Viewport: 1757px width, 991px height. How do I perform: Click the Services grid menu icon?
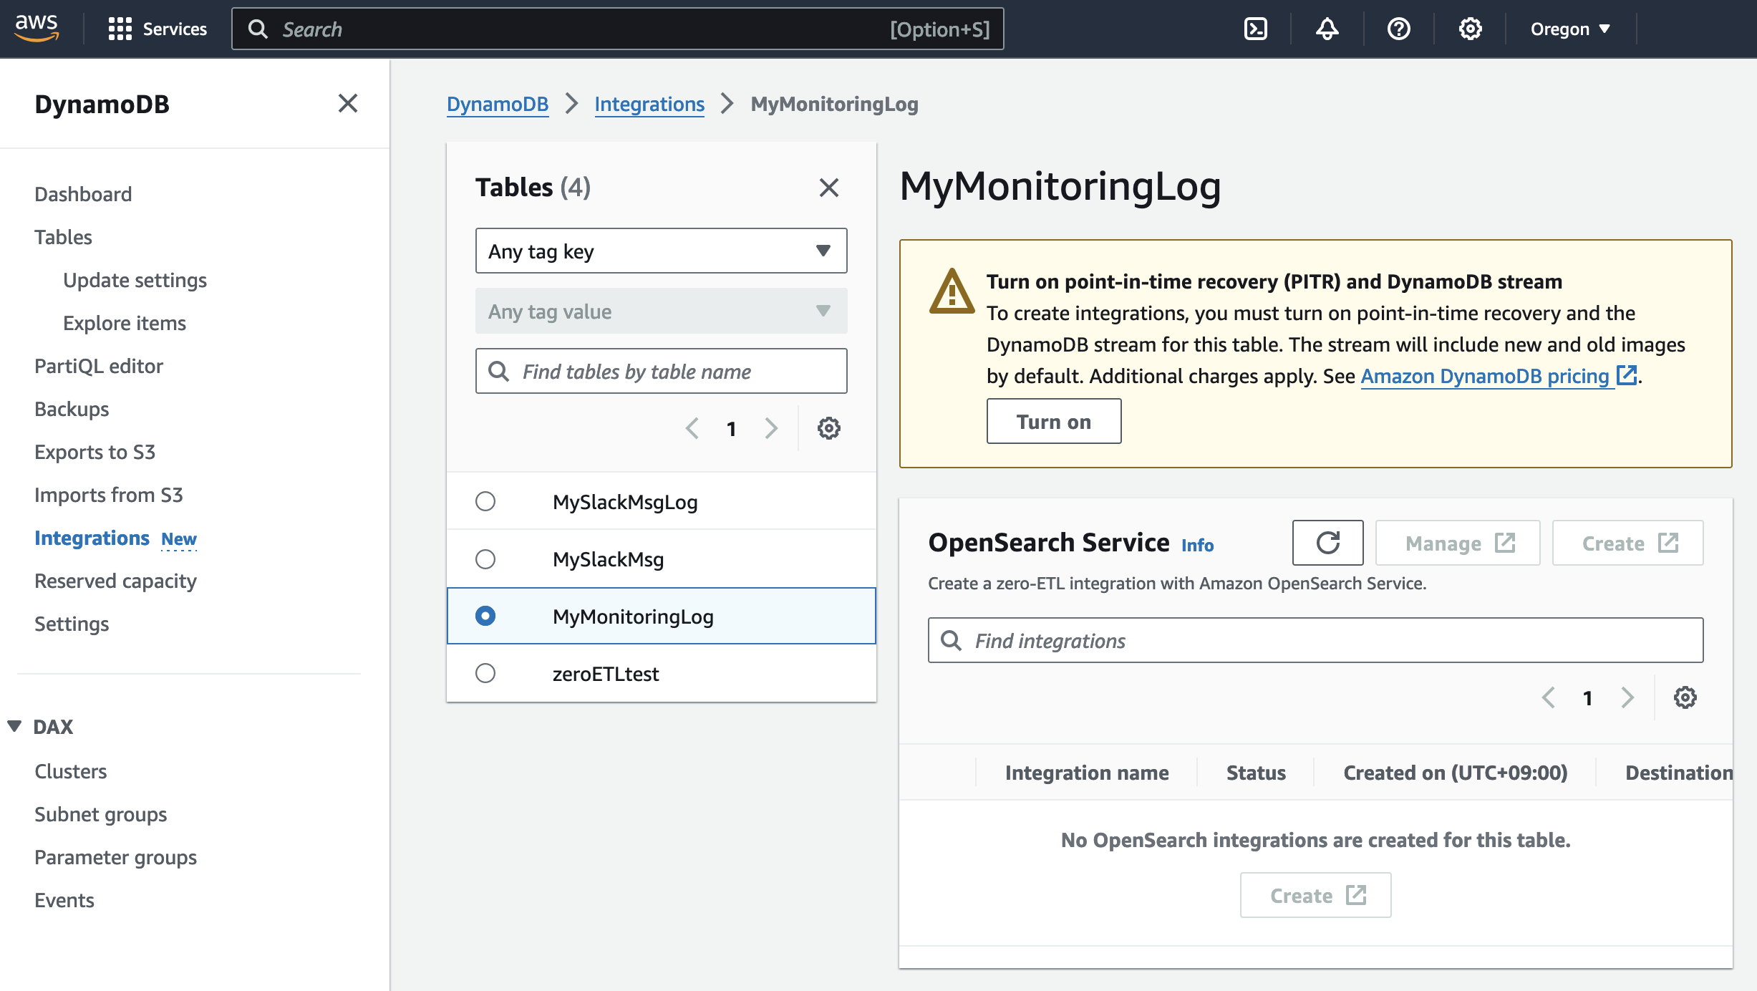(x=120, y=29)
